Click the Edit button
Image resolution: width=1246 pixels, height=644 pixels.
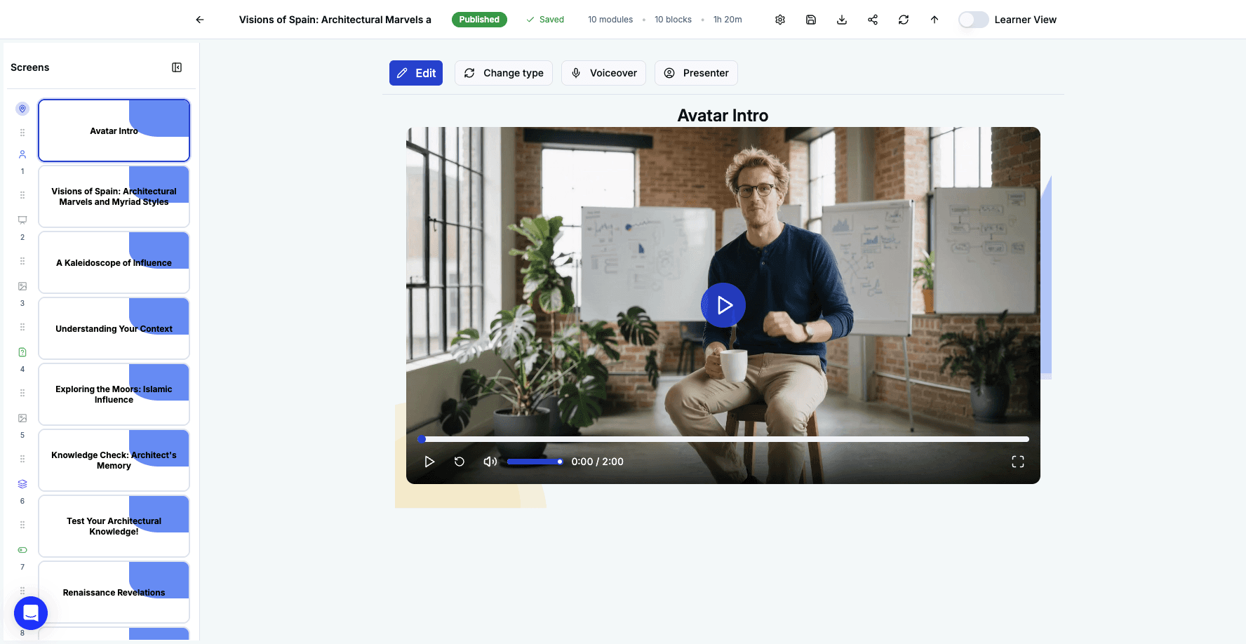coord(415,73)
